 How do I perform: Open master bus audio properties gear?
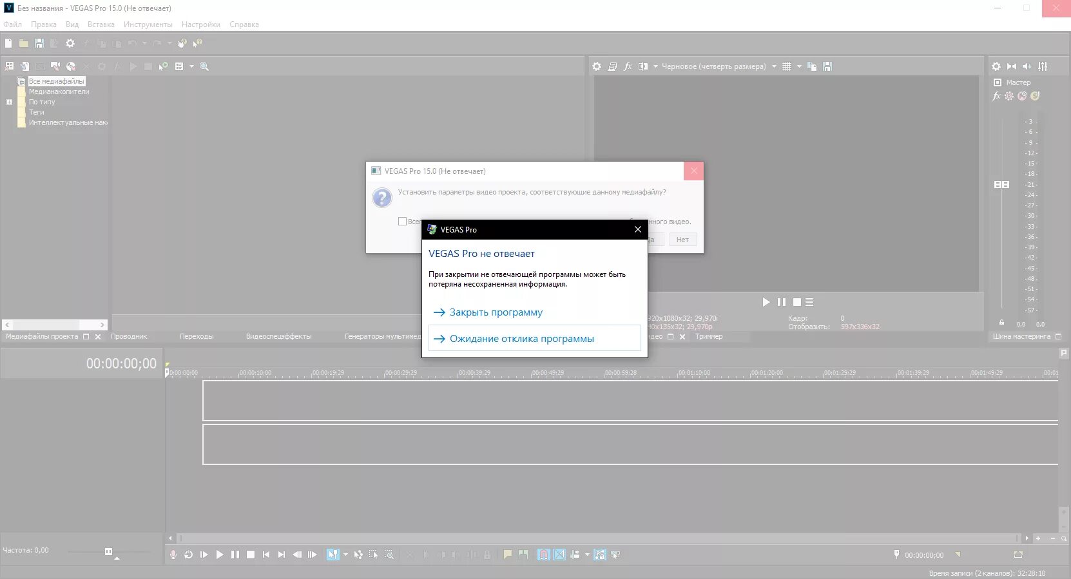(x=996, y=66)
